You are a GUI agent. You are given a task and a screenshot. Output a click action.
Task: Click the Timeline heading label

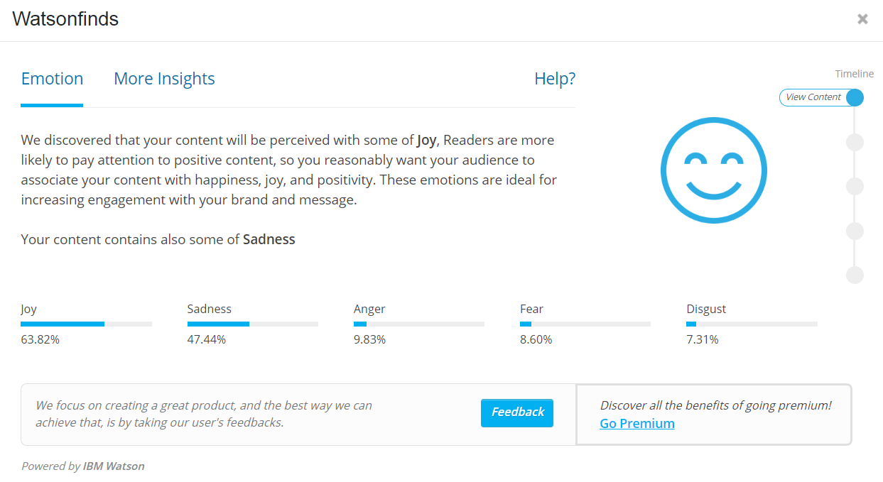tap(854, 74)
